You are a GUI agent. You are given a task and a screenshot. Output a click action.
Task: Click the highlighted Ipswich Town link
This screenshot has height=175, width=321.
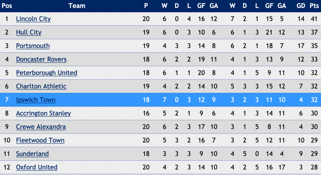pos(36,100)
